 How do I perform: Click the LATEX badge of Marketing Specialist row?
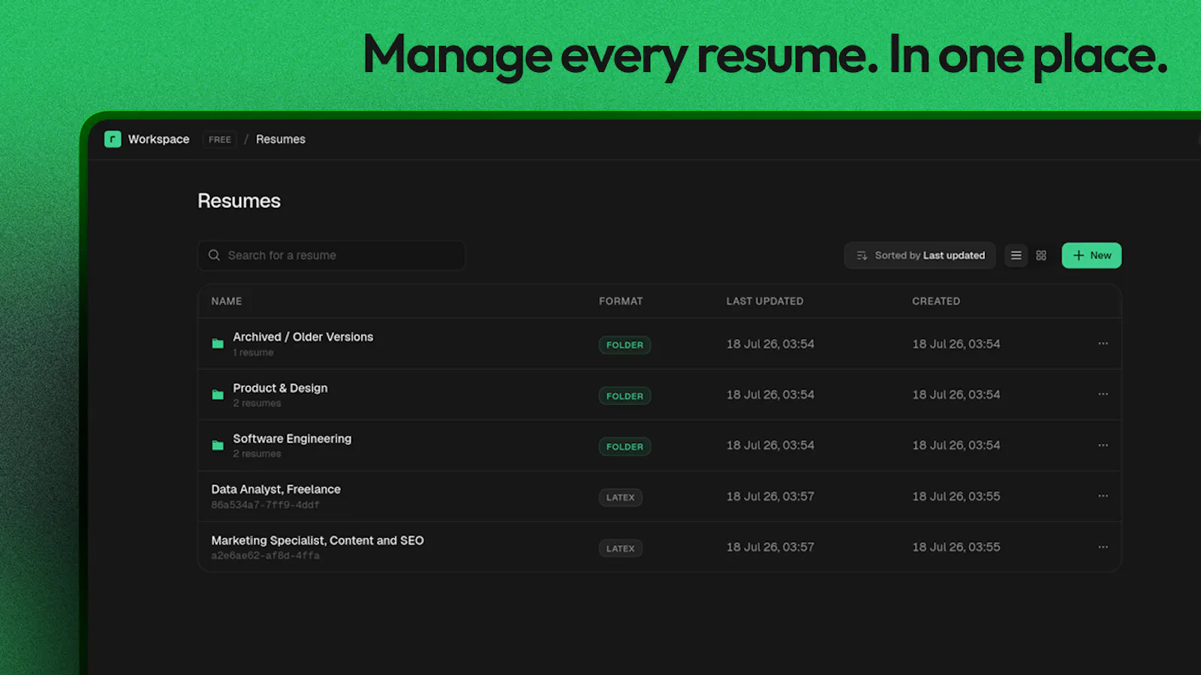pos(620,548)
